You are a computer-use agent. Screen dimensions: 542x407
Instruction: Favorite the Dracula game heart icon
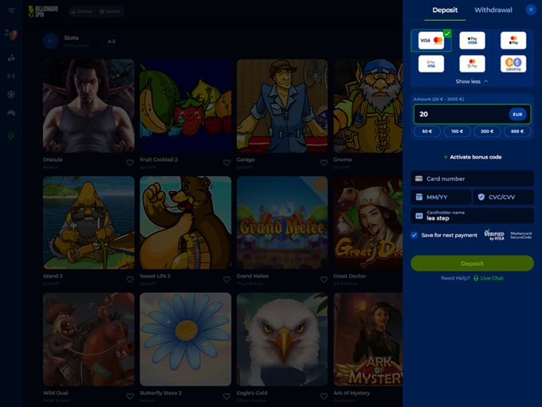coord(130,162)
